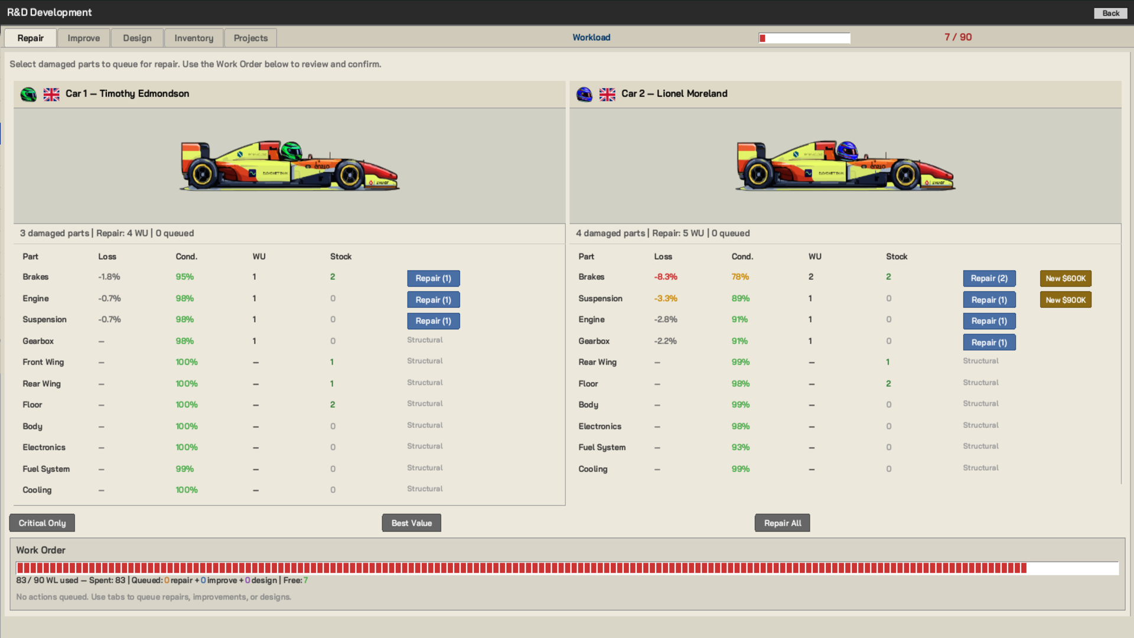Enable Critical Only repairs for Car 1
The height and width of the screenshot is (638, 1134).
pyautogui.click(x=41, y=523)
